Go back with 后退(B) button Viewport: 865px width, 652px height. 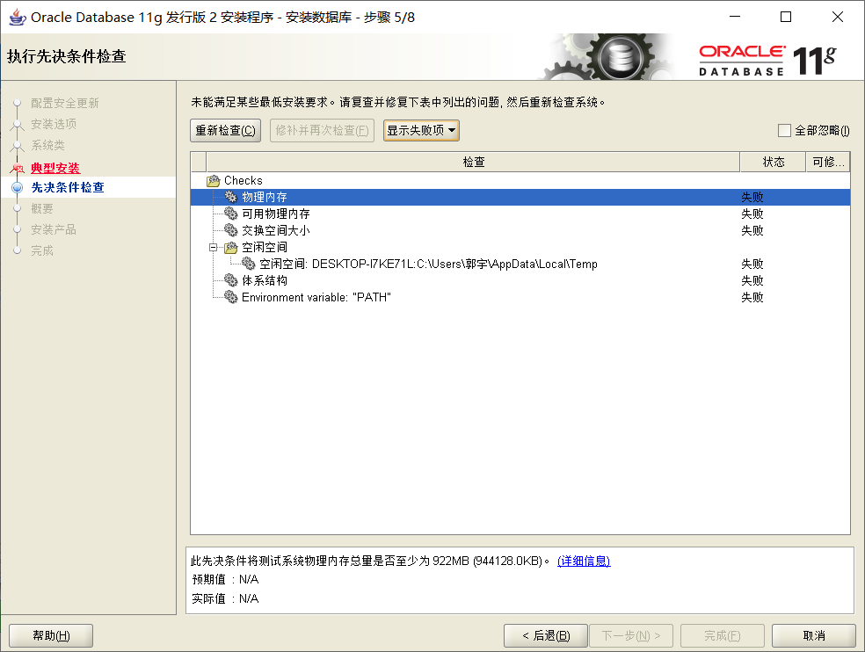pos(546,635)
